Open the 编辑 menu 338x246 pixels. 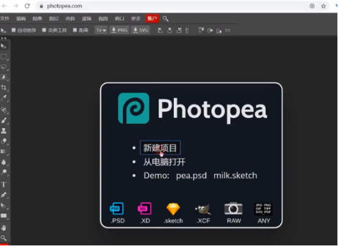21,18
